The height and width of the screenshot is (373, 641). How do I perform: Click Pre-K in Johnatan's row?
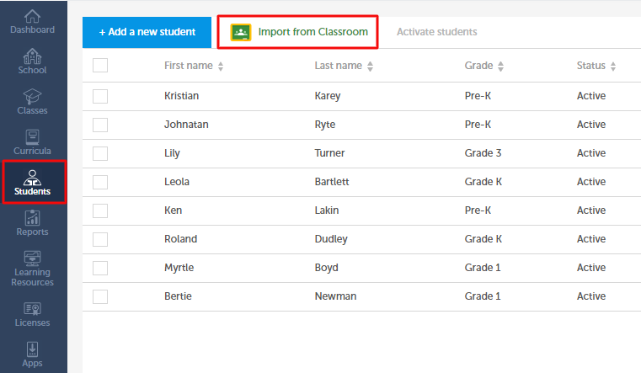coord(478,125)
